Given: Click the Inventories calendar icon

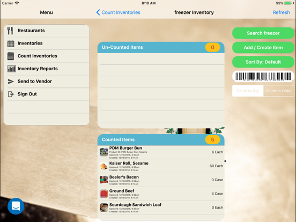Looking at the screenshot, I should click(x=11, y=43).
